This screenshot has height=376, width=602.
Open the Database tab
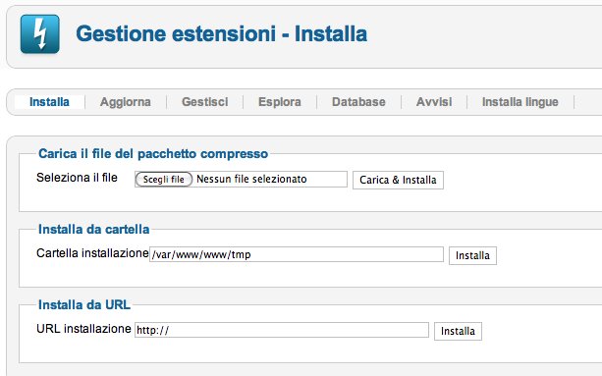point(358,102)
